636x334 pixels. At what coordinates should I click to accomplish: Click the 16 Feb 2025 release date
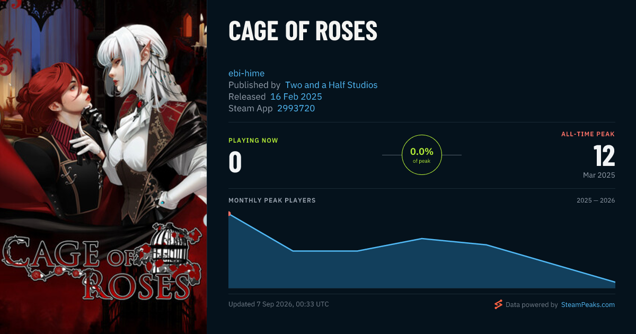296,96
